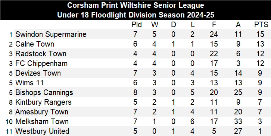
Task: Click the Pld column header
Action: 137,25
